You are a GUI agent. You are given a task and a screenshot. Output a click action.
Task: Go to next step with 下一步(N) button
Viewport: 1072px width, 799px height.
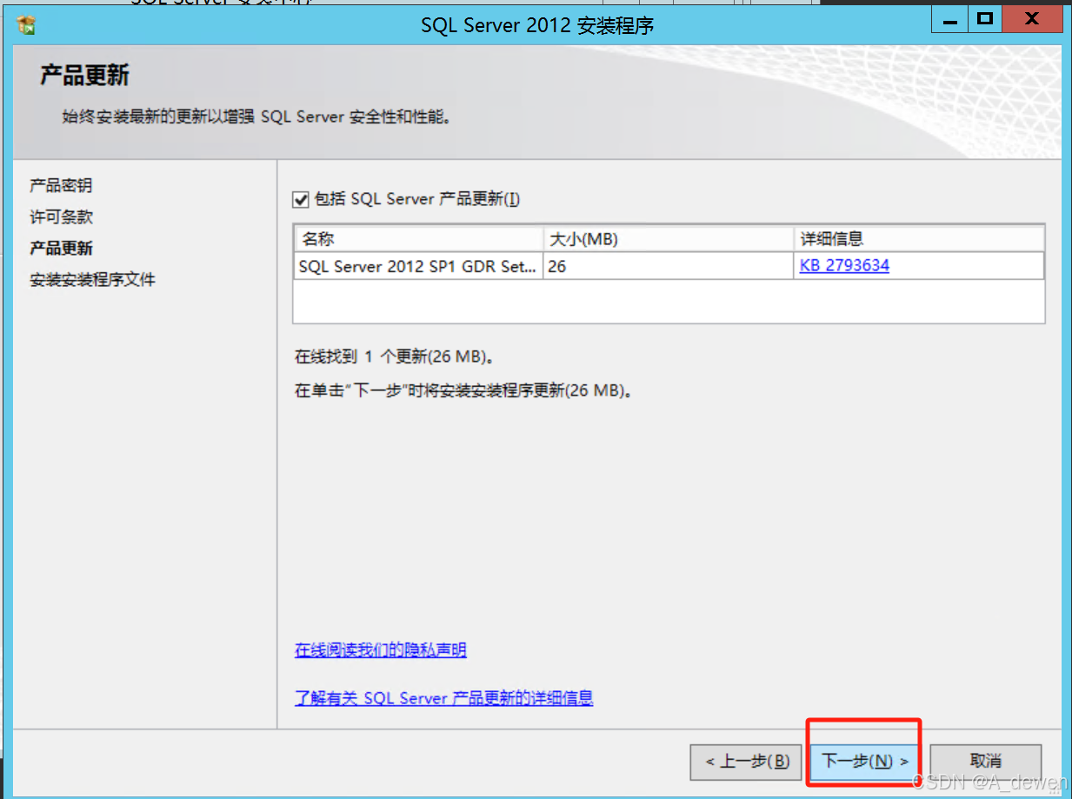click(864, 762)
